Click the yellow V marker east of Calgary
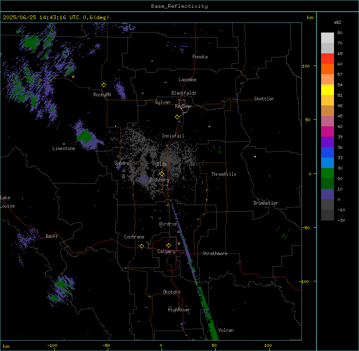The width and height of the screenshot is (359, 351). click(179, 243)
